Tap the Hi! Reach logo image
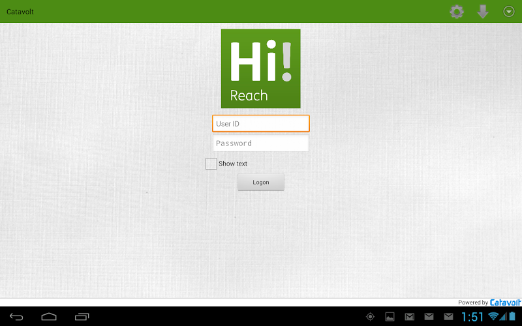Image resolution: width=522 pixels, height=326 pixels. pos(261,68)
